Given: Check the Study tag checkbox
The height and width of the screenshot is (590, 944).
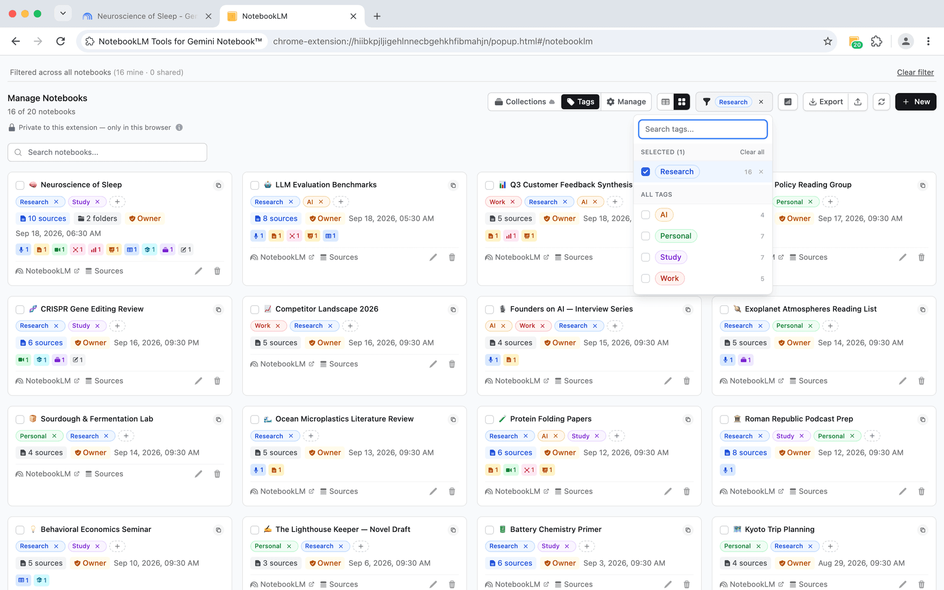Looking at the screenshot, I should 646,257.
